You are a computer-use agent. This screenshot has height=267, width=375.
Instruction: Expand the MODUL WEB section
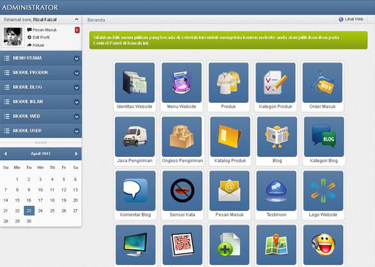click(x=41, y=116)
